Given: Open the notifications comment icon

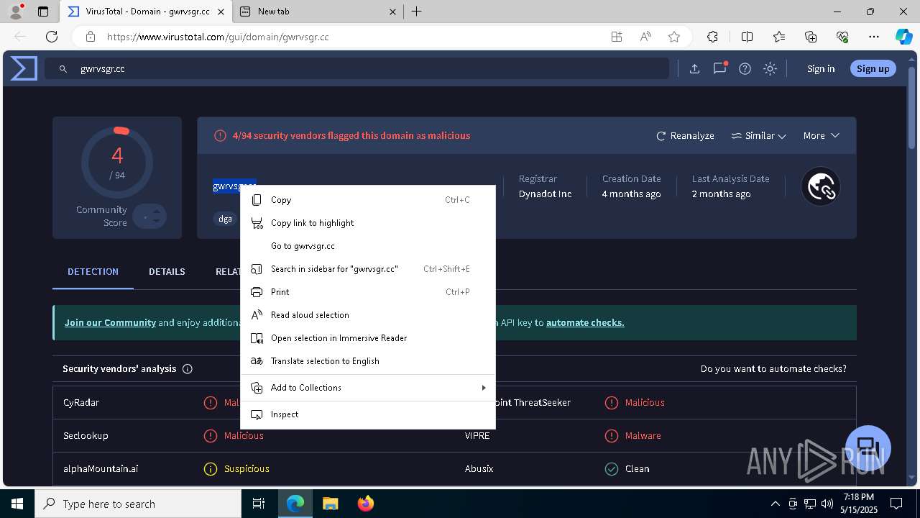Looking at the screenshot, I should (719, 68).
